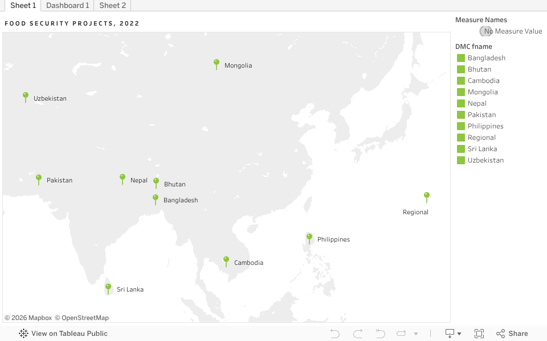This screenshot has width=547, height=341.
Task: Enter full screen mode icon
Action: (479, 334)
